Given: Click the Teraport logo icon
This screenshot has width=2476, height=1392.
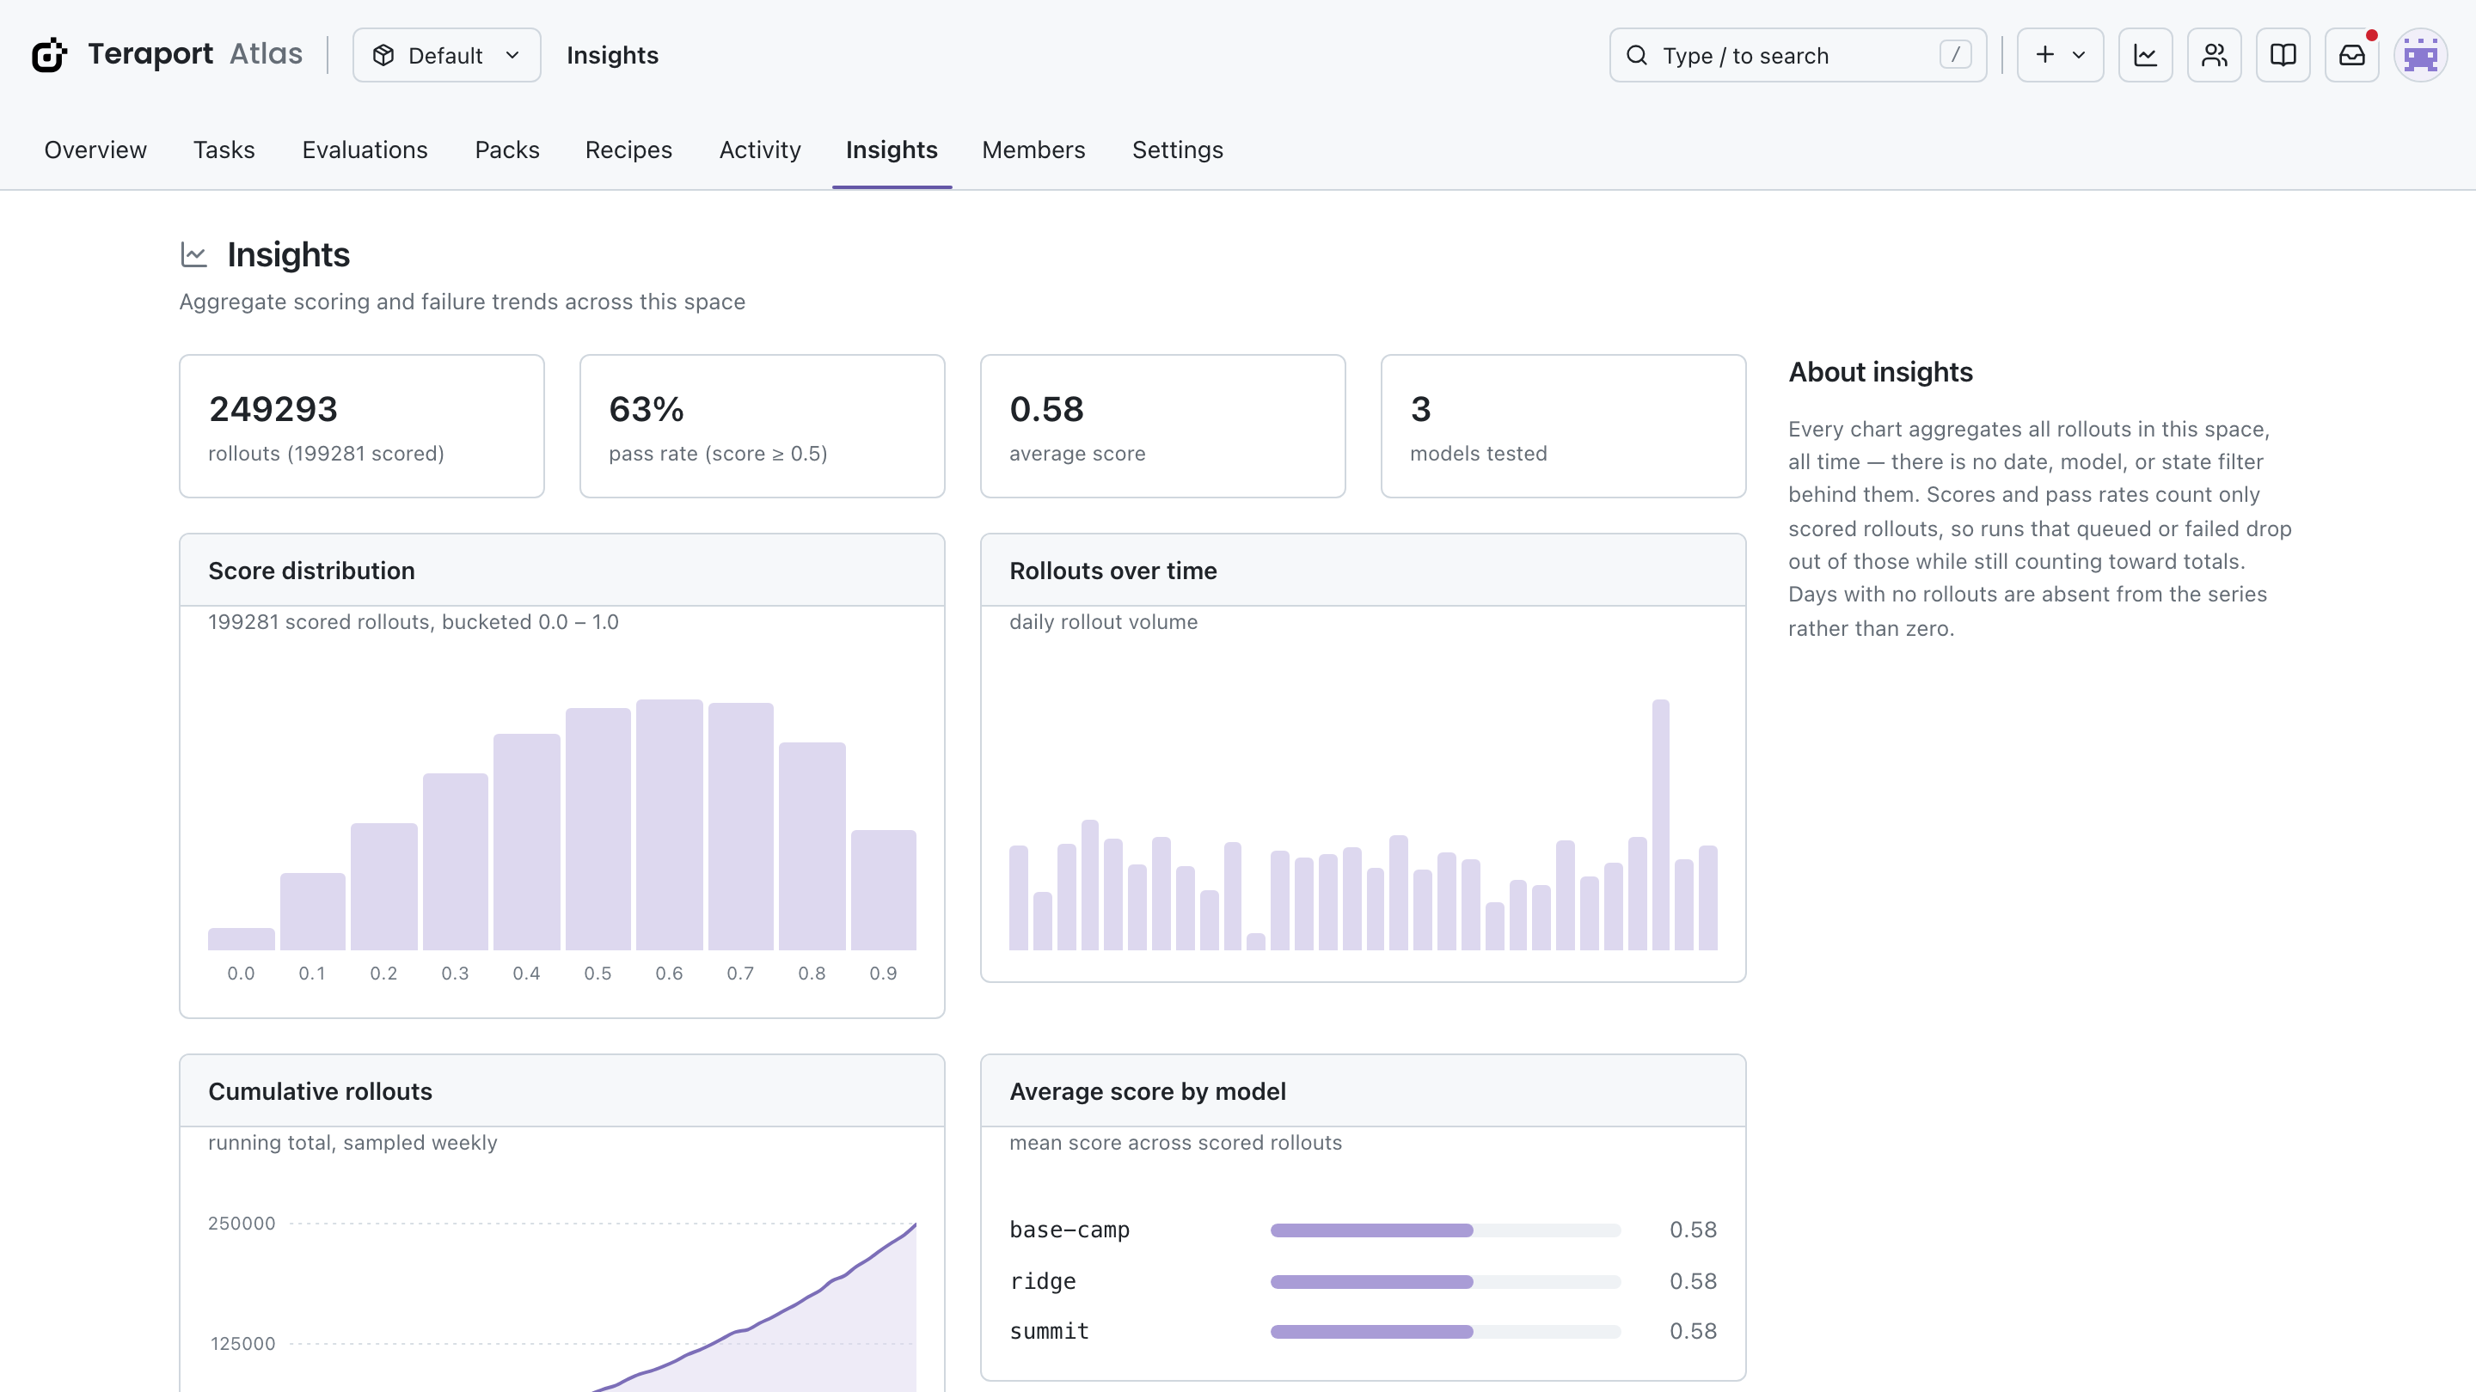Looking at the screenshot, I should (49, 55).
